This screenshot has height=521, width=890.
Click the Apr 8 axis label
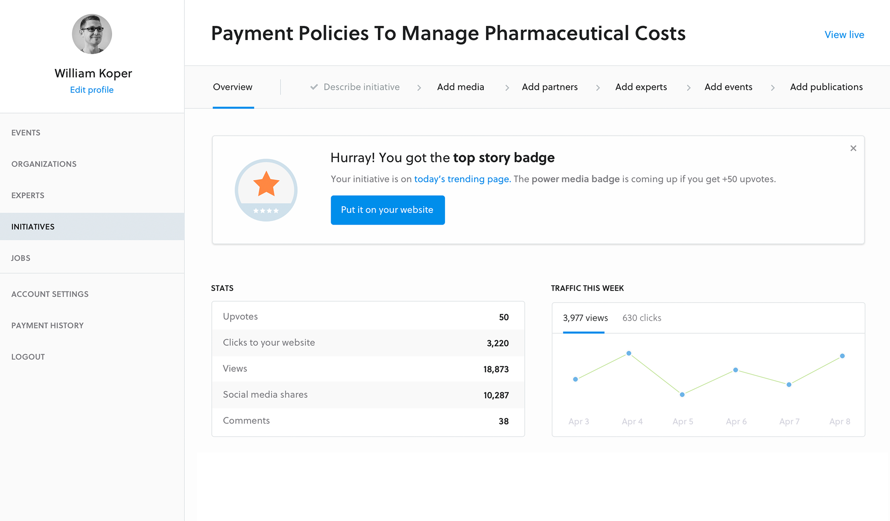[x=840, y=421]
